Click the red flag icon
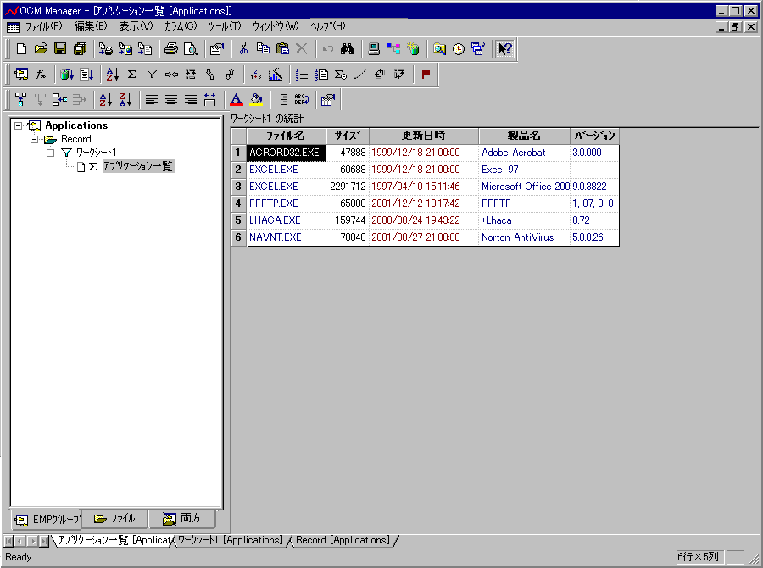Viewport: 763px width, 568px height. pos(426,74)
